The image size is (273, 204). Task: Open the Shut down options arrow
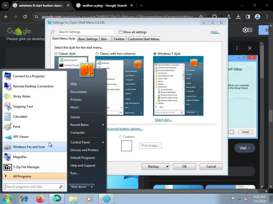click(92, 187)
